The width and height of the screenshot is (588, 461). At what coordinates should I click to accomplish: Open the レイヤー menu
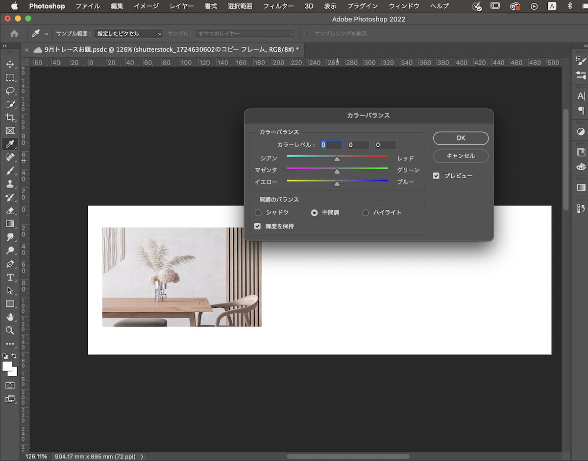click(181, 6)
